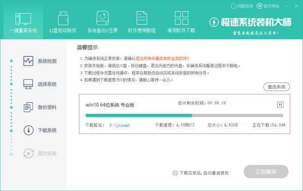The width and height of the screenshot is (303, 191).
Task: Click the 立即重装 button
Action: [x=266, y=172]
